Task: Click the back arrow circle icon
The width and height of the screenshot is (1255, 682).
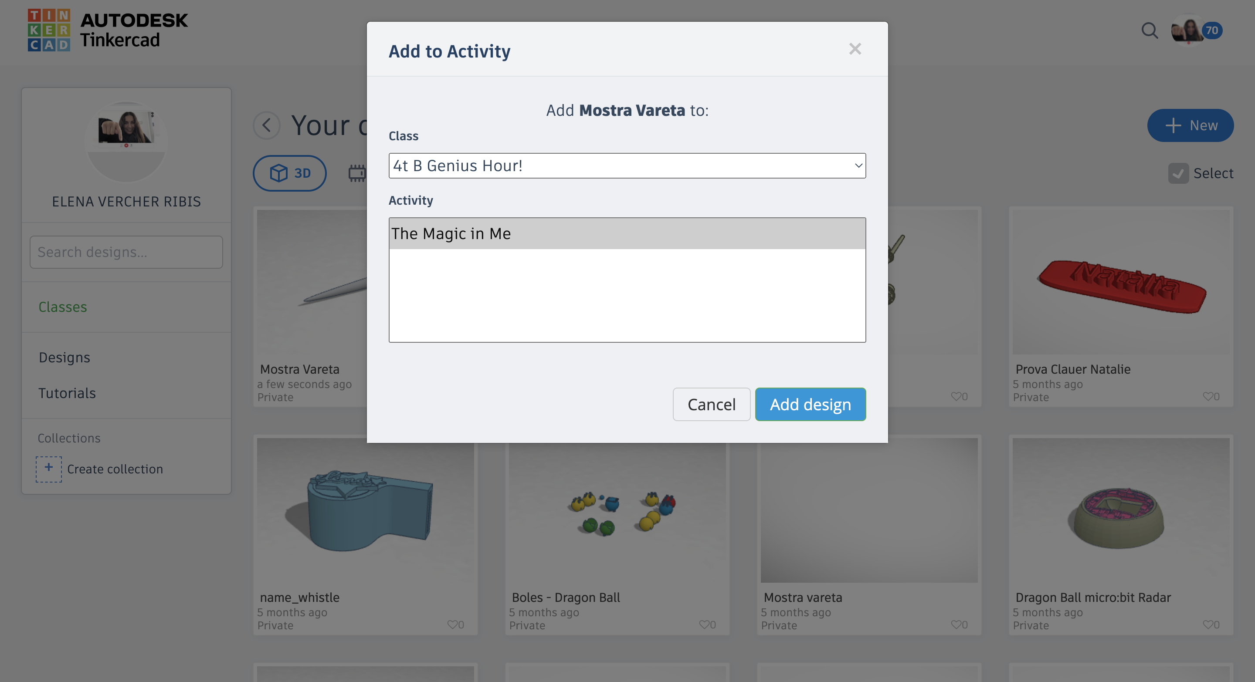Action: click(267, 125)
